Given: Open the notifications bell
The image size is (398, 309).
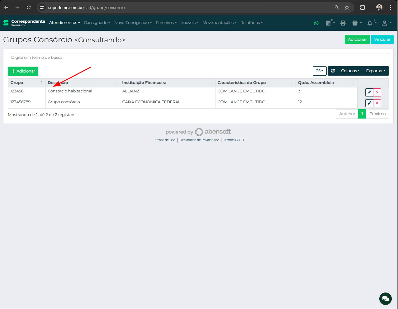Looking at the screenshot, I should (x=370, y=23).
